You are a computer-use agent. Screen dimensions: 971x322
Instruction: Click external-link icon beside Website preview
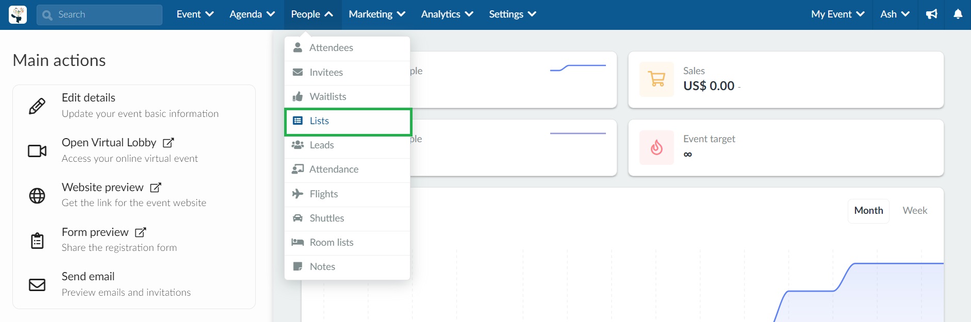coord(156,188)
